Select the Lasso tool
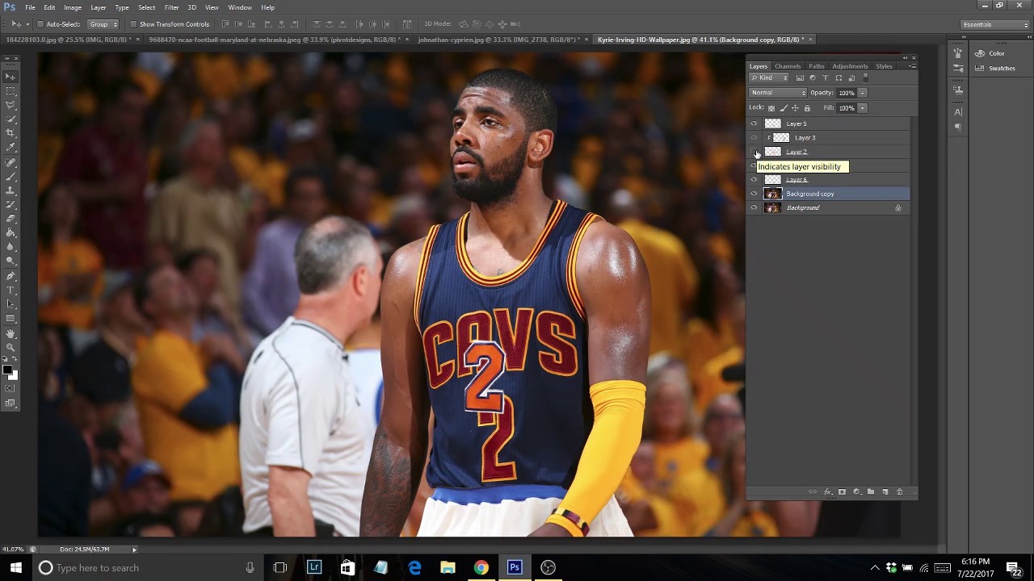Image resolution: width=1034 pixels, height=581 pixels. pyautogui.click(x=11, y=105)
